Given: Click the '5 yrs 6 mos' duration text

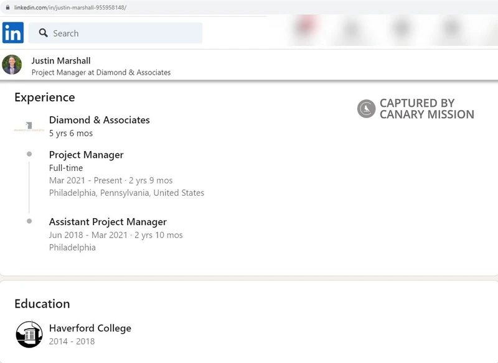Looking at the screenshot, I should click(x=71, y=133).
